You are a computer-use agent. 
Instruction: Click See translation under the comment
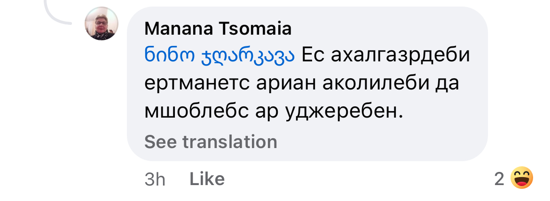[x=211, y=141]
